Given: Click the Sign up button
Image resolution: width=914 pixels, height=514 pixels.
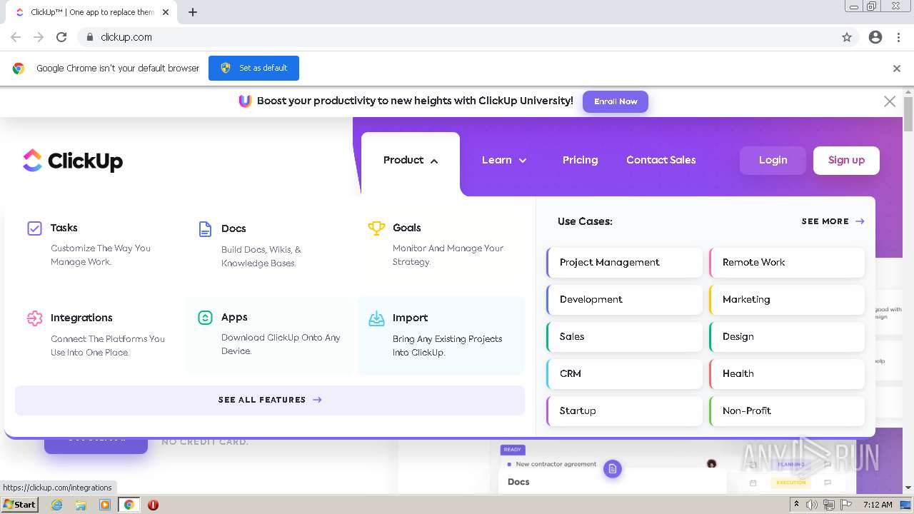Looking at the screenshot, I should coord(846,161).
